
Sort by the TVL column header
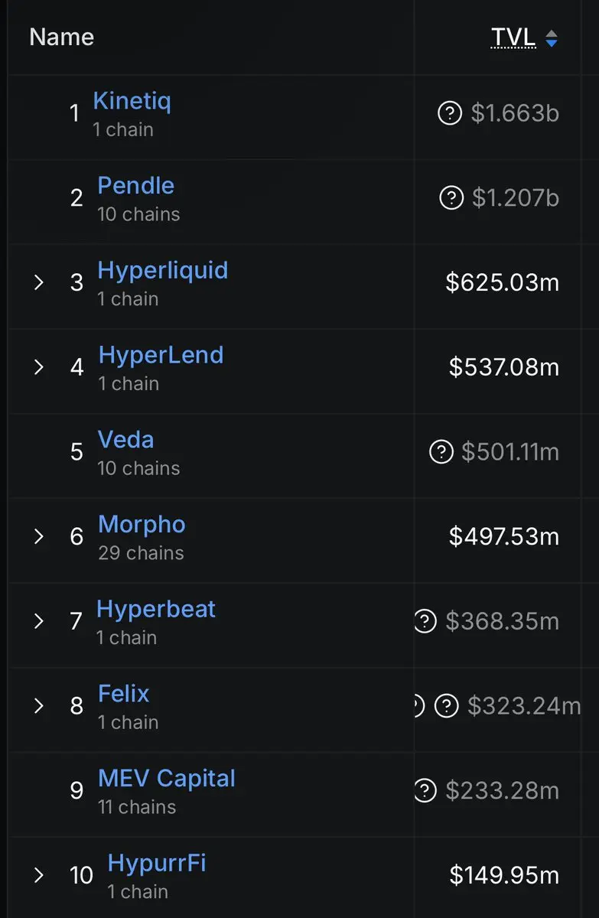tap(513, 37)
